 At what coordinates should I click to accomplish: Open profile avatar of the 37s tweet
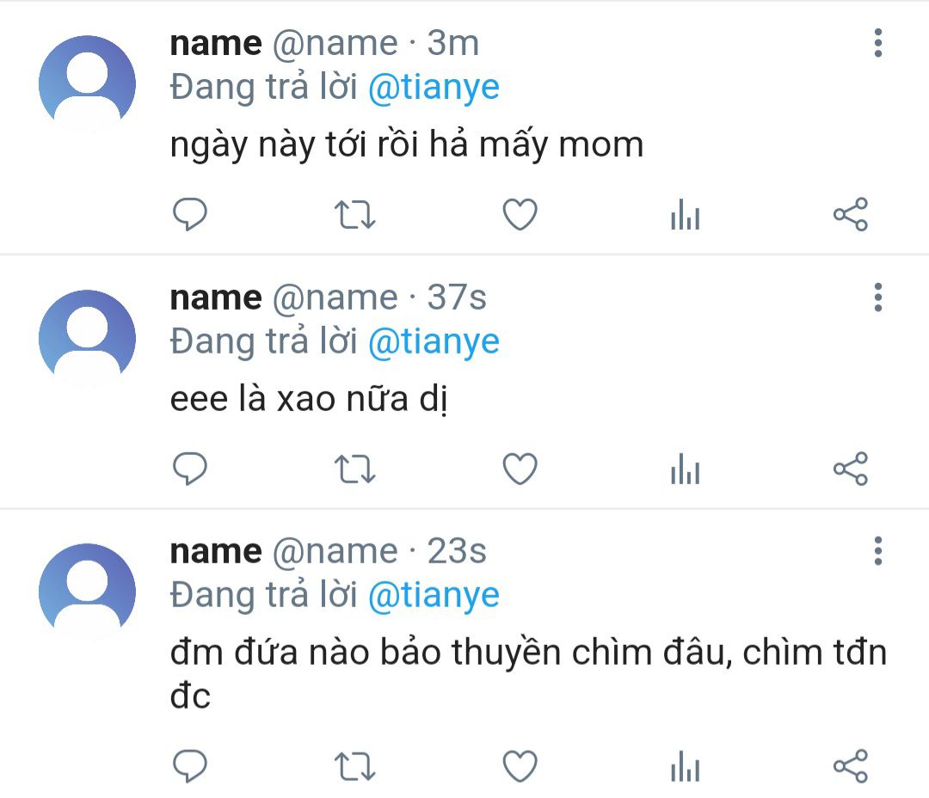click(87, 338)
